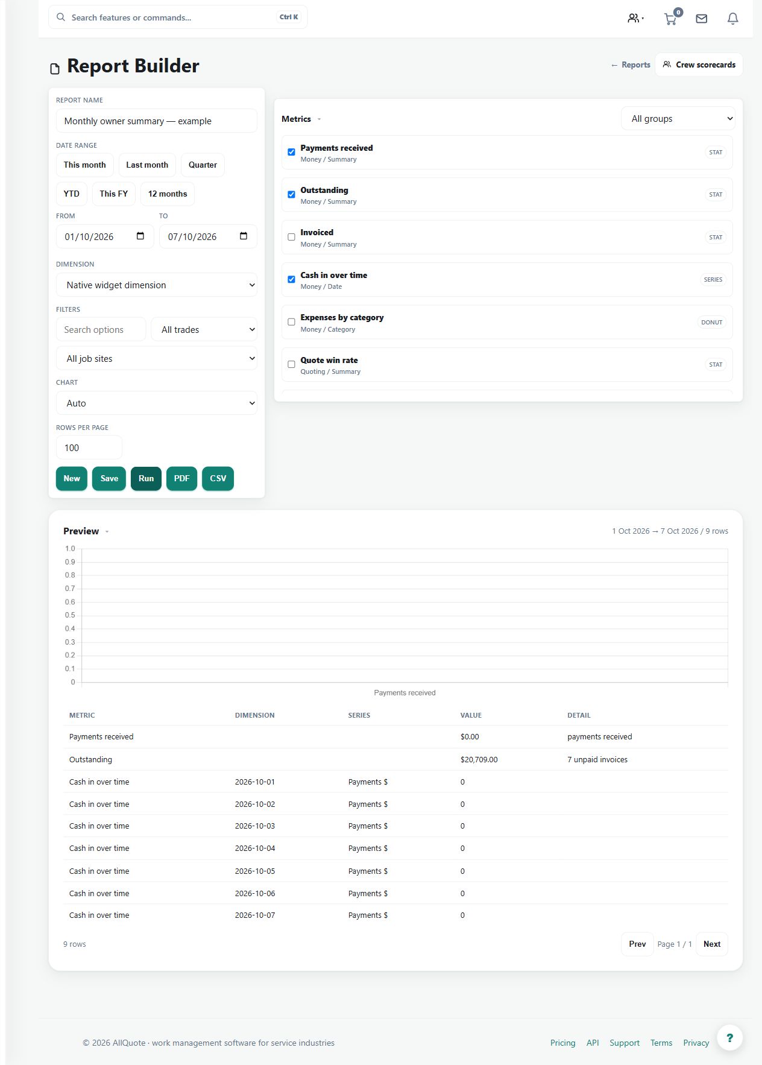
Task: Select the Quarter date range
Action: pos(203,165)
